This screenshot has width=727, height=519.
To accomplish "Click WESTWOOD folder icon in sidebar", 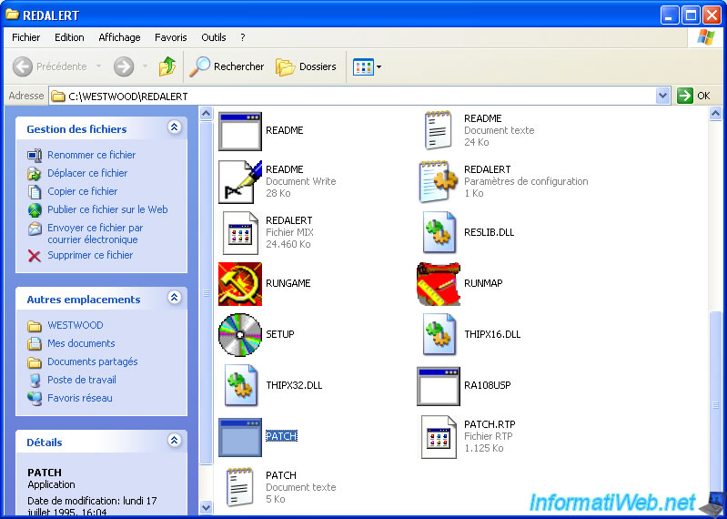I will (35, 326).
